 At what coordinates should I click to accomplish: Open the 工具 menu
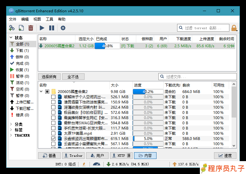pos(50,19)
